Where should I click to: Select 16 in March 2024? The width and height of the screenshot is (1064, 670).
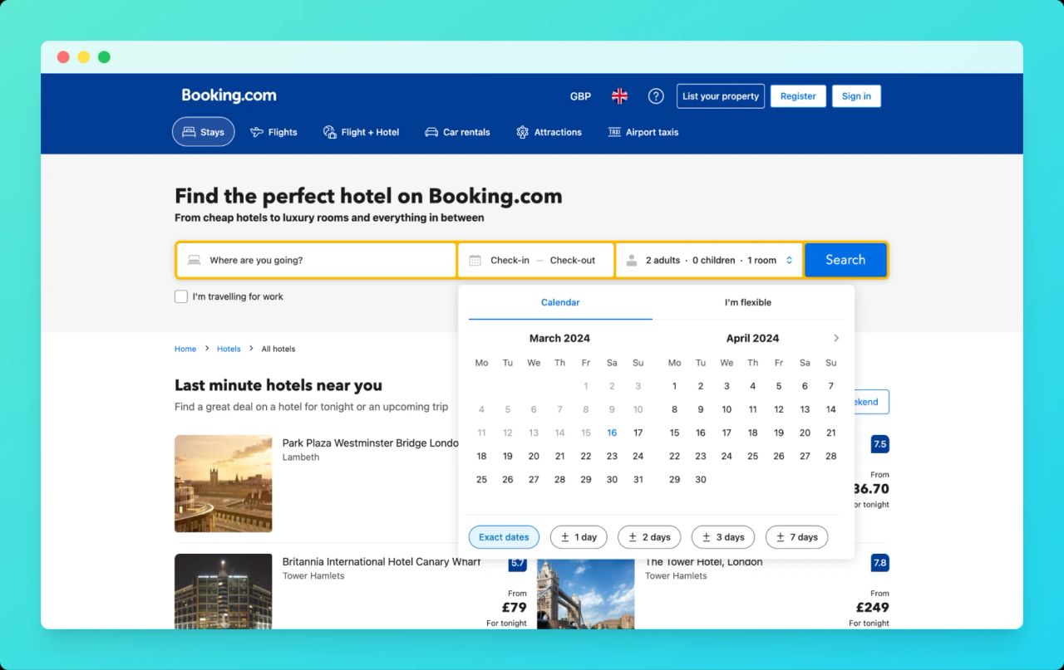tap(612, 433)
